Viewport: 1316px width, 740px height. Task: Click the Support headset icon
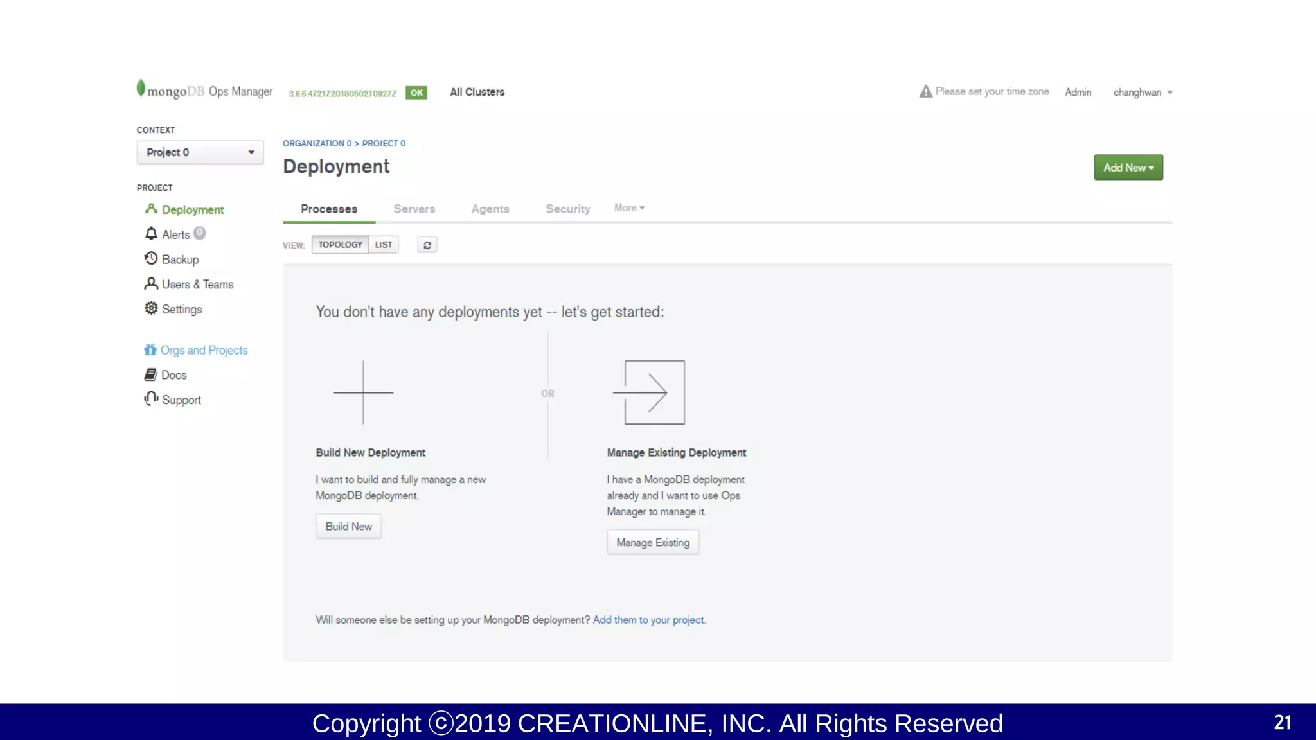pyautogui.click(x=151, y=399)
